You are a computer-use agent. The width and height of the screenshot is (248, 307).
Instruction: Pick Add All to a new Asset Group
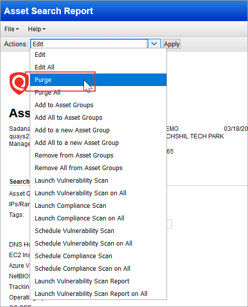(x=98, y=143)
